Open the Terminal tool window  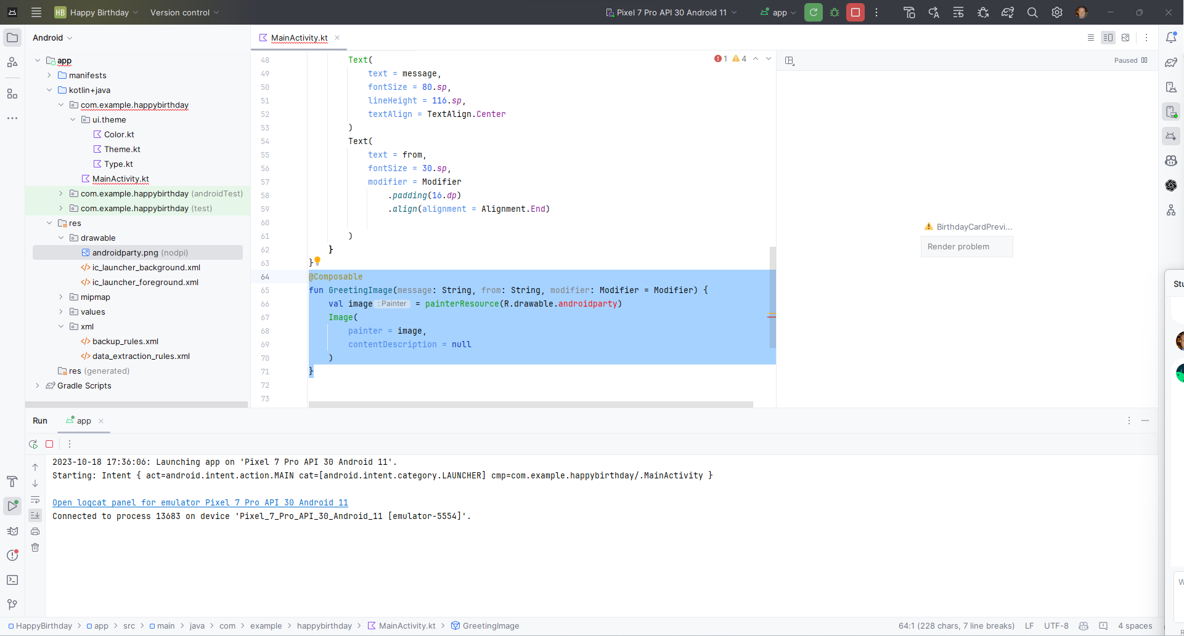pos(12,579)
